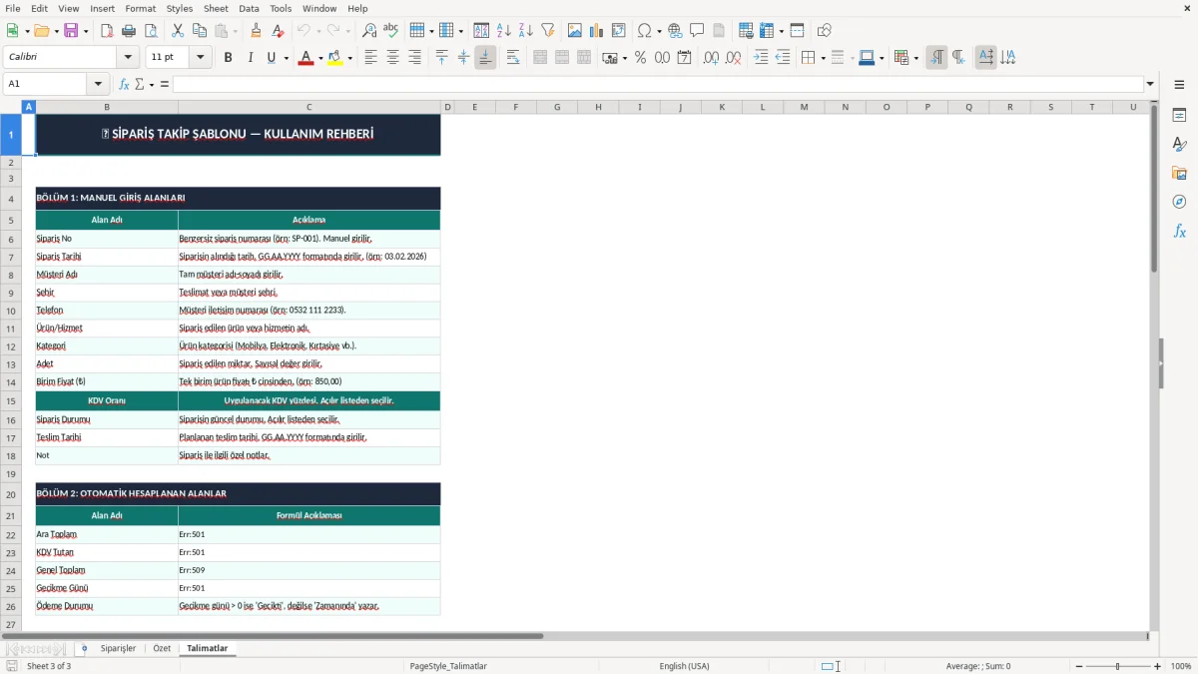Open the Tools menu
Screen dimensions: 1198x674
pyautogui.click(x=281, y=8)
